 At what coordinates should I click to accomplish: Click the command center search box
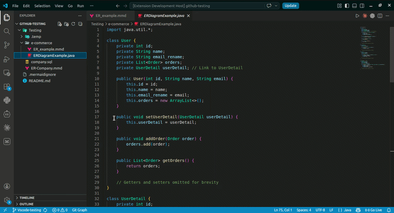point(197,6)
